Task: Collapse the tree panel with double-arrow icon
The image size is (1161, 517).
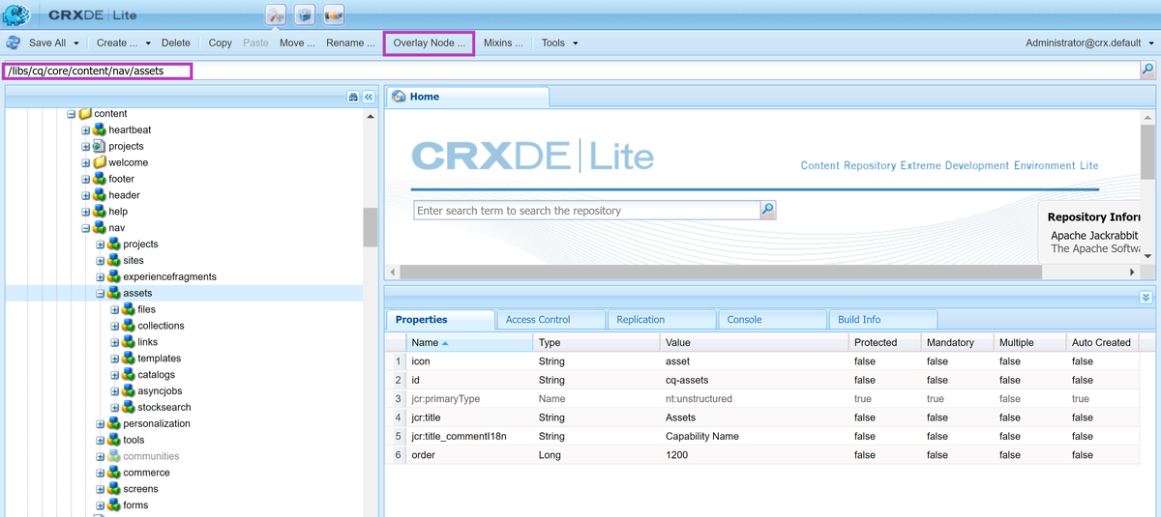Action: [369, 97]
